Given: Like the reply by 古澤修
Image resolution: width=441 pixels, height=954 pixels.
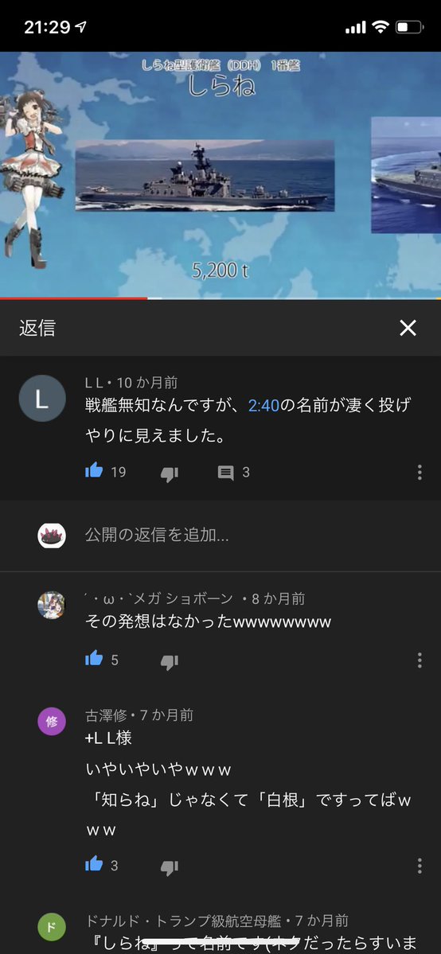Looking at the screenshot, I should 94,864.
